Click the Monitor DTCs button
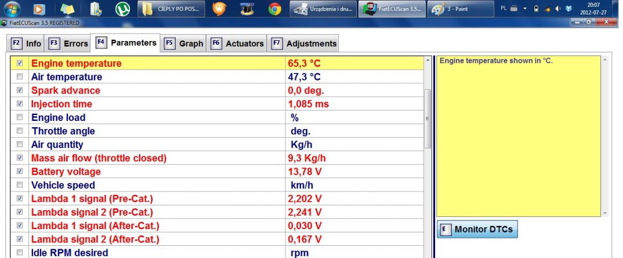Screen dimensions: 623x258 click(x=477, y=229)
